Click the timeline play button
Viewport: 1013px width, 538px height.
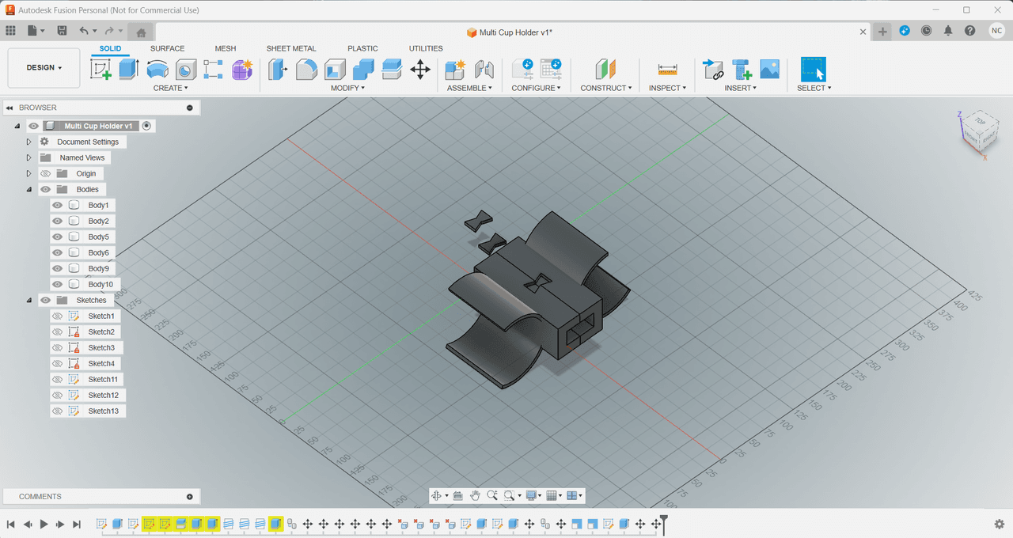pyautogui.click(x=44, y=524)
